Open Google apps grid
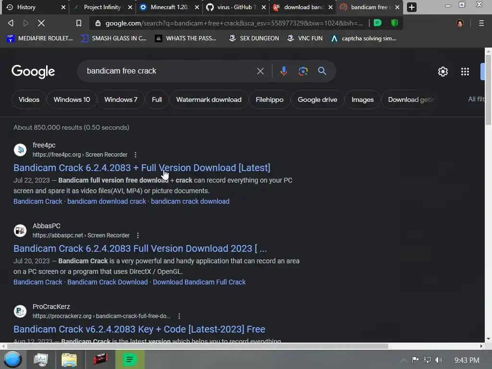 pyautogui.click(x=465, y=72)
